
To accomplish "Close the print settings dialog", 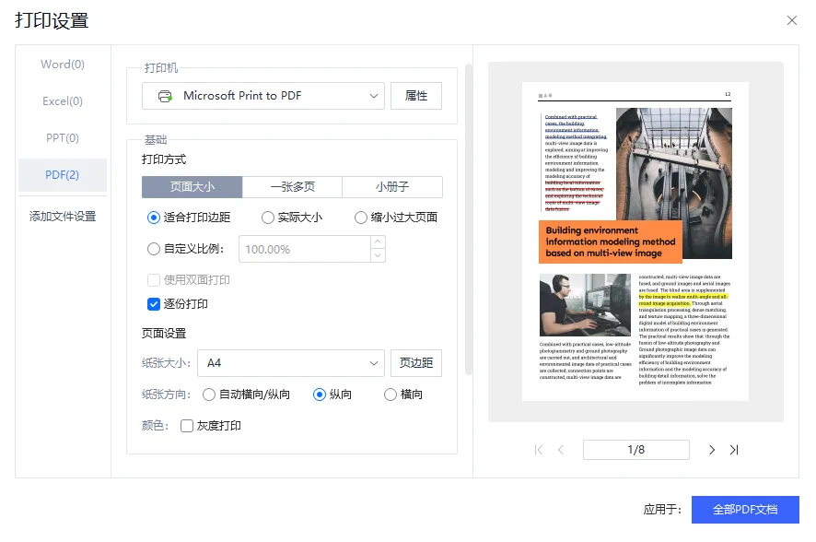I will click(x=791, y=20).
